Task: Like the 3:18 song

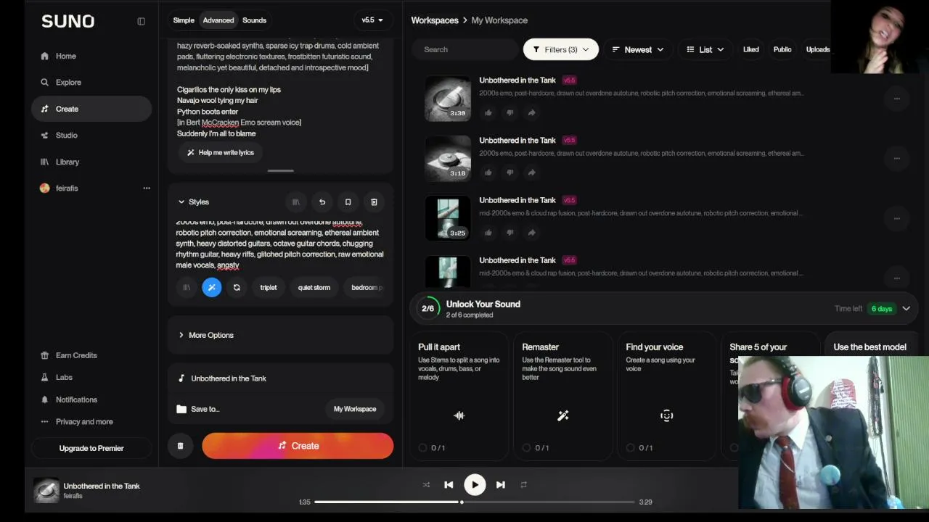Action: [488, 173]
